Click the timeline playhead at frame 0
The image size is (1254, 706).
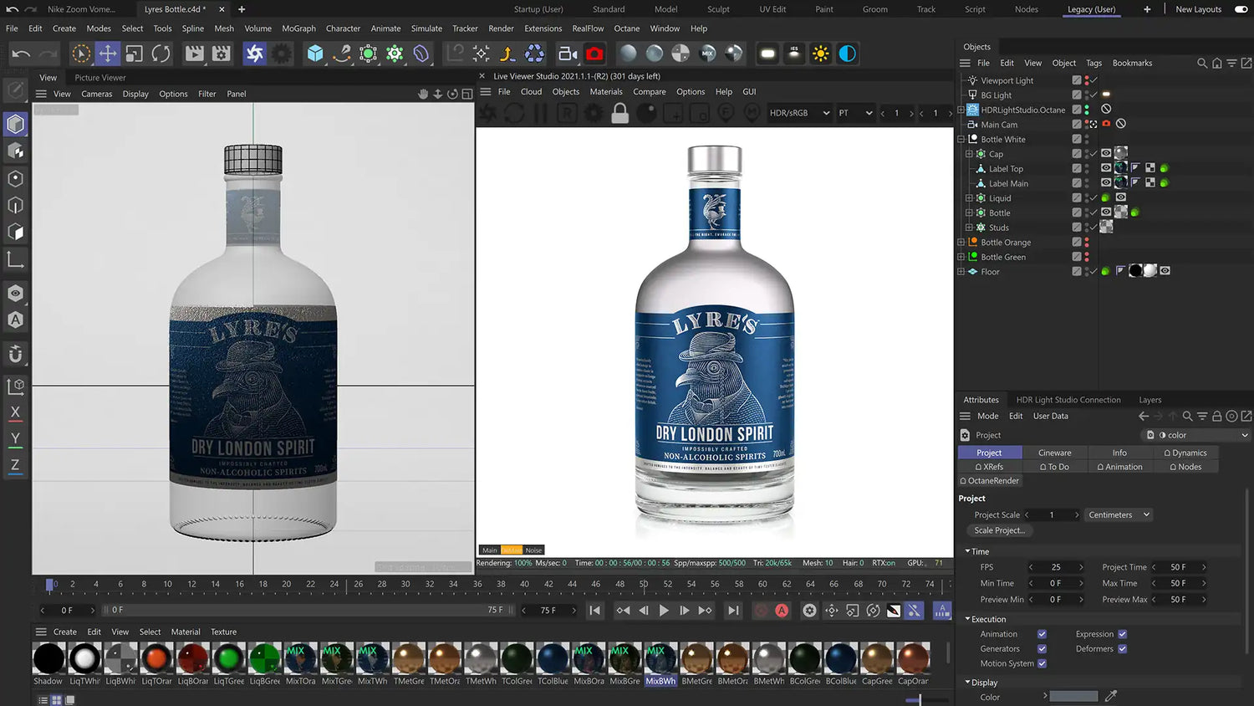click(49, 584)
